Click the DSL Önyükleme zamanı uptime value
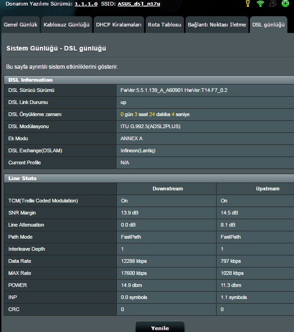This screenshot has height=332, width=294. pos(155,114)
